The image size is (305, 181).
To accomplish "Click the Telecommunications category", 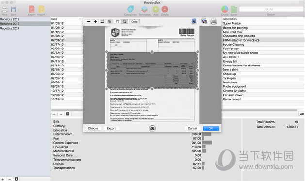I will coord(67,160).
